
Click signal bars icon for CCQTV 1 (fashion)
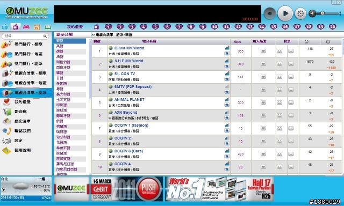(x=227, y=125)
